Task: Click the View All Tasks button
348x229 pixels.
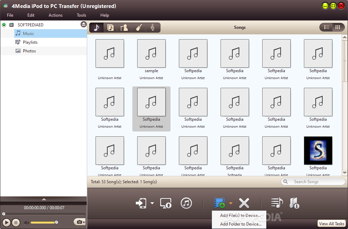Action: click(331, 223)
